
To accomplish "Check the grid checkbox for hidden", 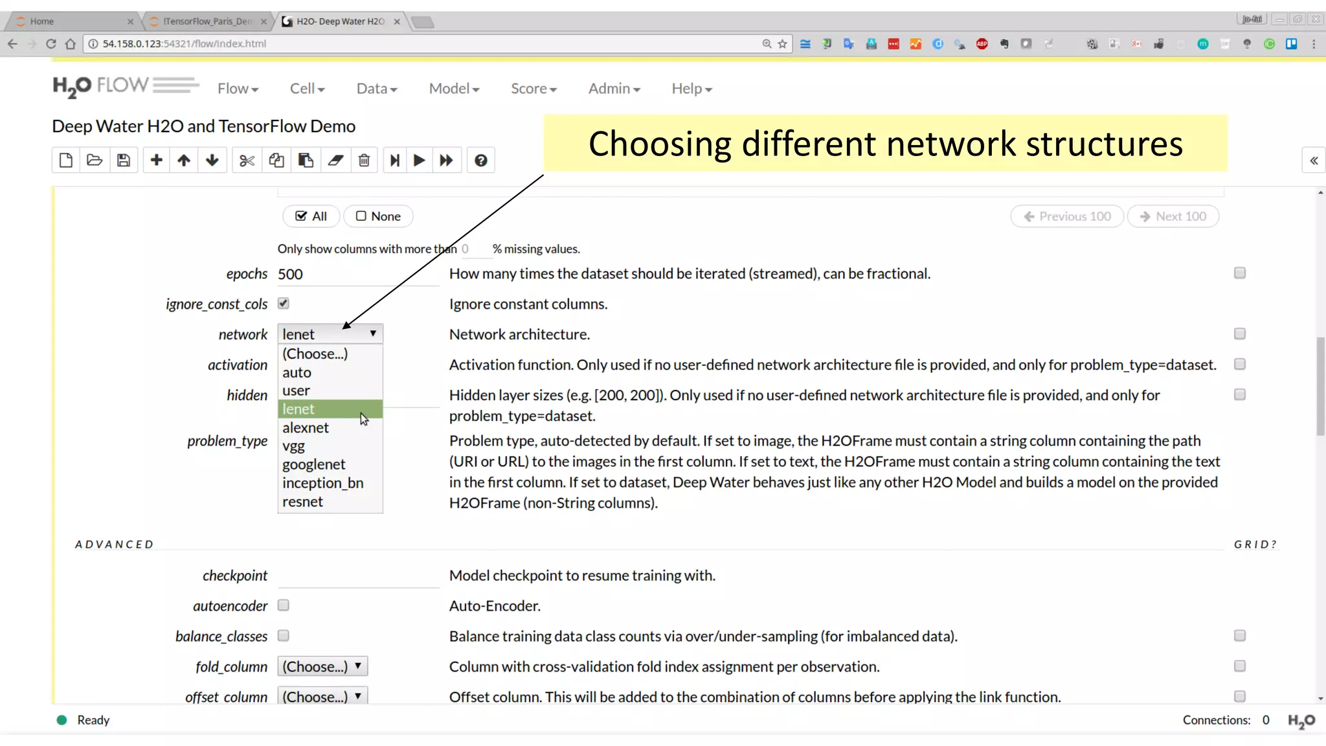I will 1240,394.
